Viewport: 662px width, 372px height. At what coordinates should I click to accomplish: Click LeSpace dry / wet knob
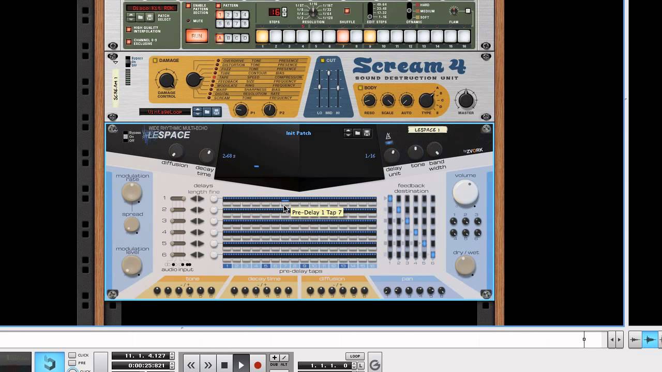(x=465, y=266)
